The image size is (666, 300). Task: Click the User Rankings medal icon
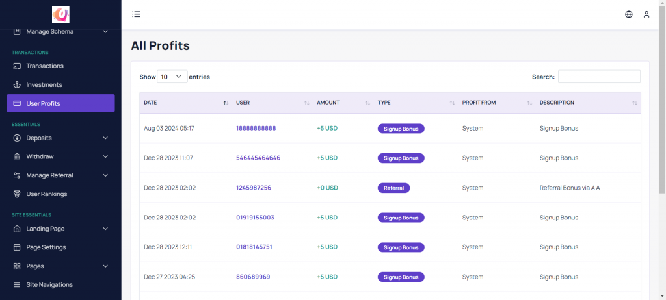pos(18,194)
